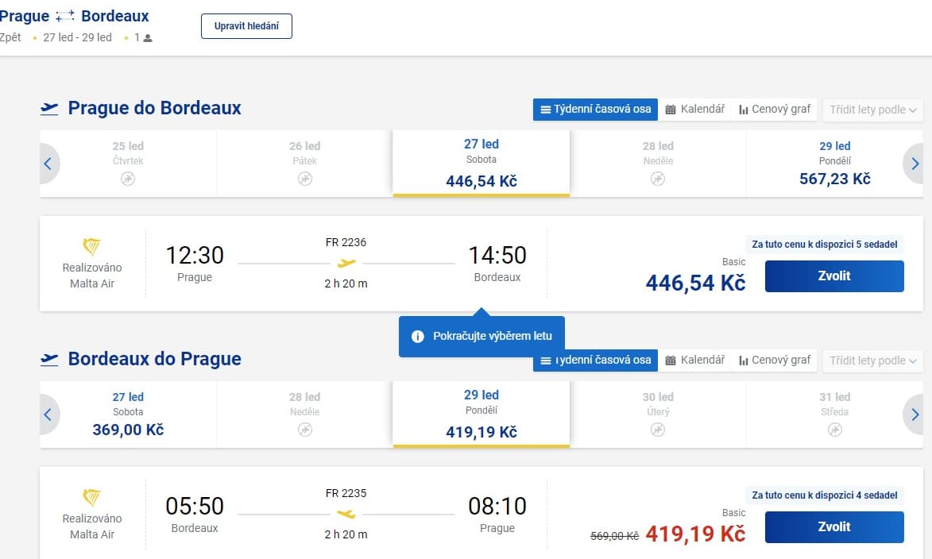Click the info icon in blue tooltip

[418, 336]
